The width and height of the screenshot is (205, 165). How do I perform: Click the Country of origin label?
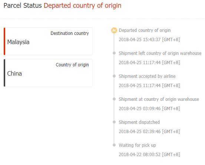pyautogui.click(x=72, y=65)
